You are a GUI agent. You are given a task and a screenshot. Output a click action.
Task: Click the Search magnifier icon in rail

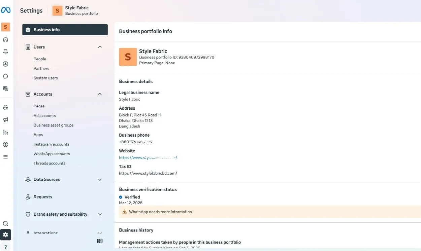coord(5,223)
